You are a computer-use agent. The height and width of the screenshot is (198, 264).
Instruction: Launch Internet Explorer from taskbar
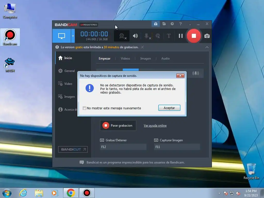[x=23, y=193]
